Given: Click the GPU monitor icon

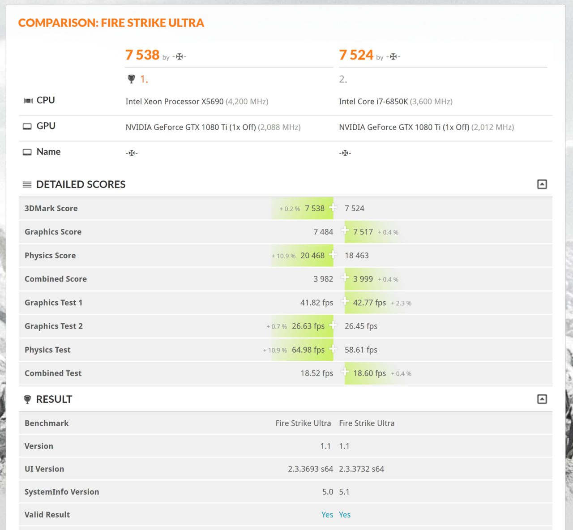Looking at the screenshot, I should 27,127.
